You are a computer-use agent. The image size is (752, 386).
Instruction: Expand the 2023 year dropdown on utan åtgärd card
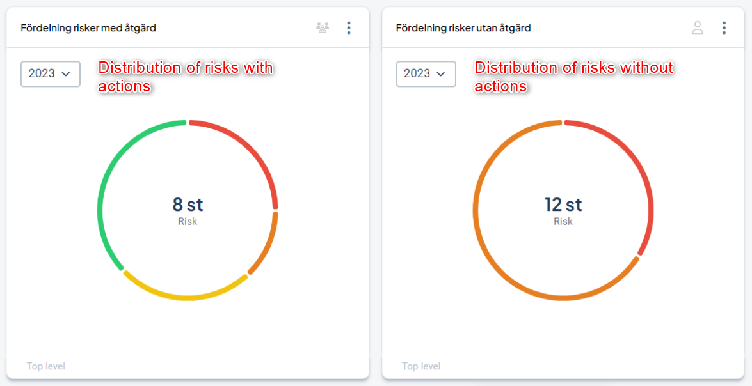426,73
